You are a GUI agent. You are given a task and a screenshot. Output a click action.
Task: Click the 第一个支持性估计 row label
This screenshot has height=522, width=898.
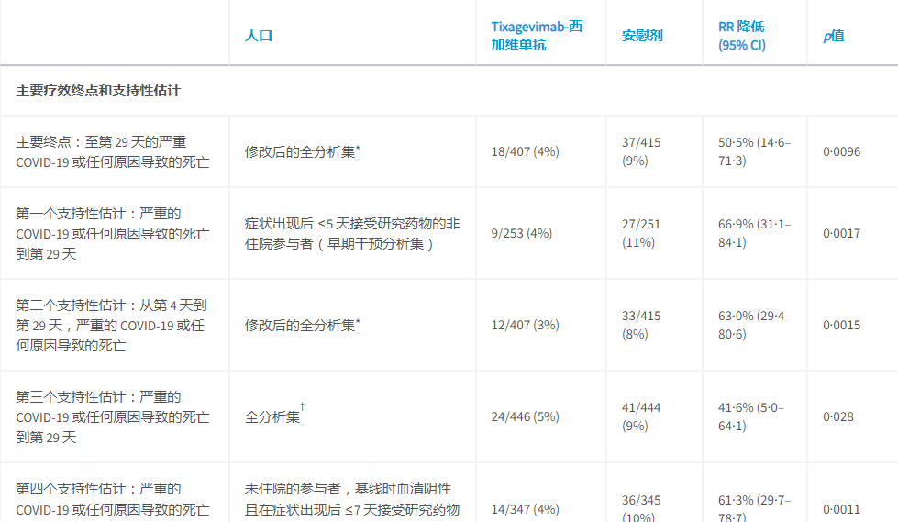tap(112, 233)
